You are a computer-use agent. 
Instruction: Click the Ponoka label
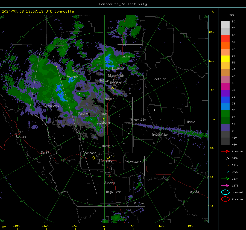point(125,56)
